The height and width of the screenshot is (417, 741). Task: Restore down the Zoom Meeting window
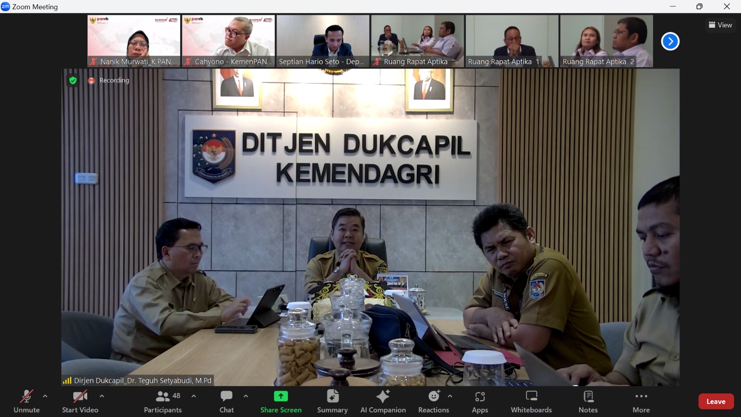click(699, 6)
